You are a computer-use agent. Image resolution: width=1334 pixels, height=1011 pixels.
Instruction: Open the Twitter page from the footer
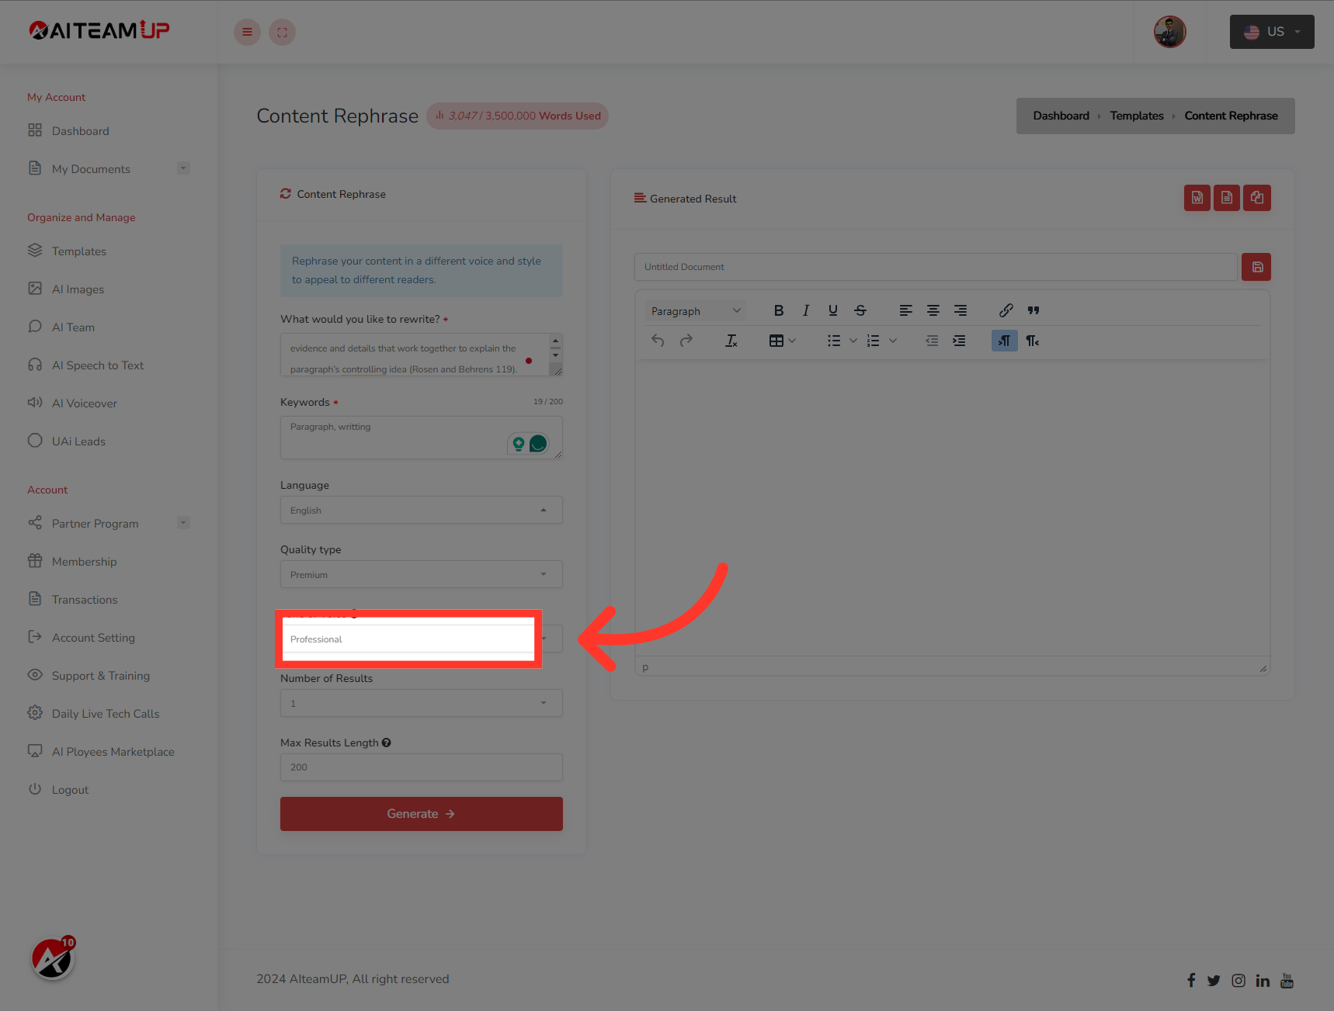[1214, 981]
